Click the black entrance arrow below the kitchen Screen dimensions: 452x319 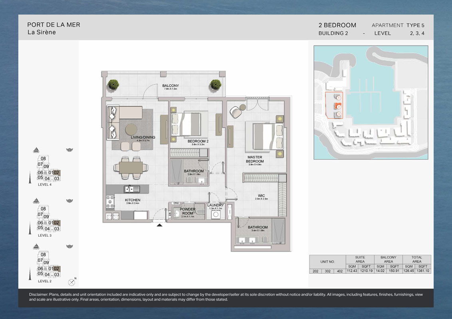[160, 225]
